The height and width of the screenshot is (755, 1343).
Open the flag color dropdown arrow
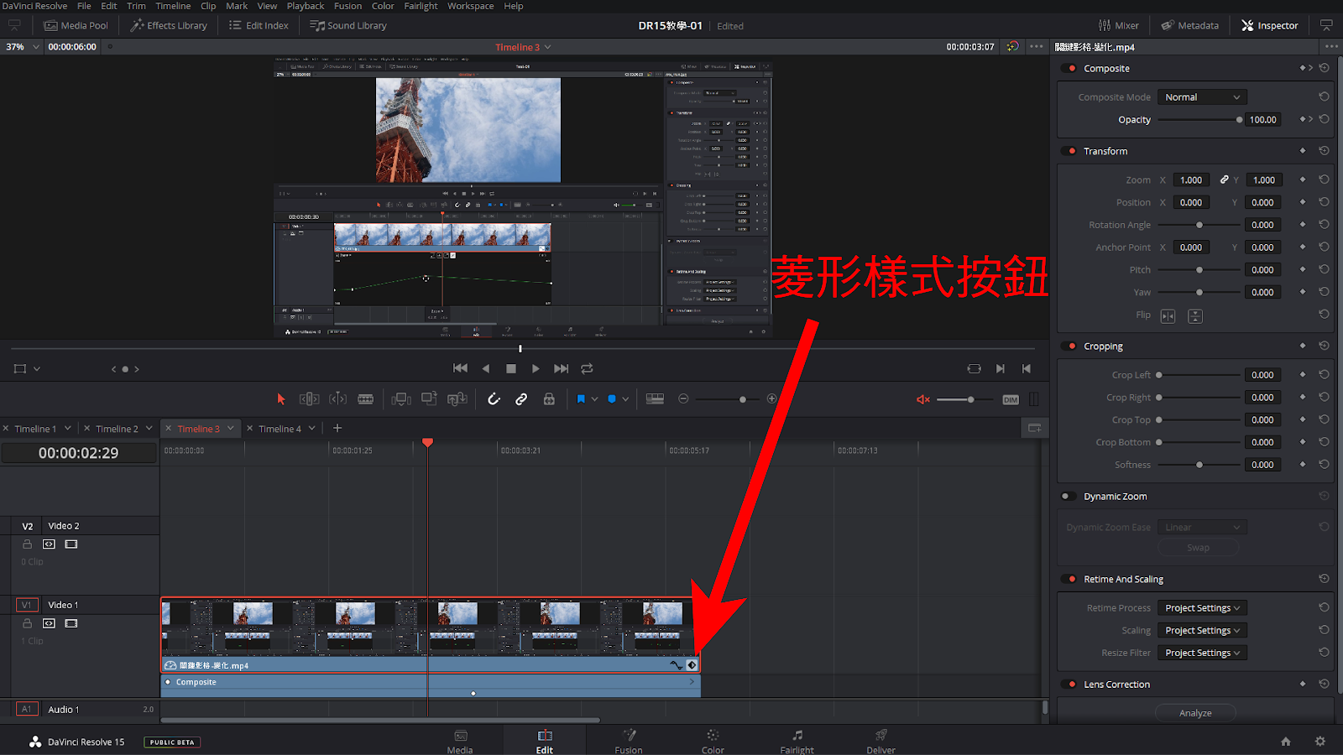(x=594, y=399)
